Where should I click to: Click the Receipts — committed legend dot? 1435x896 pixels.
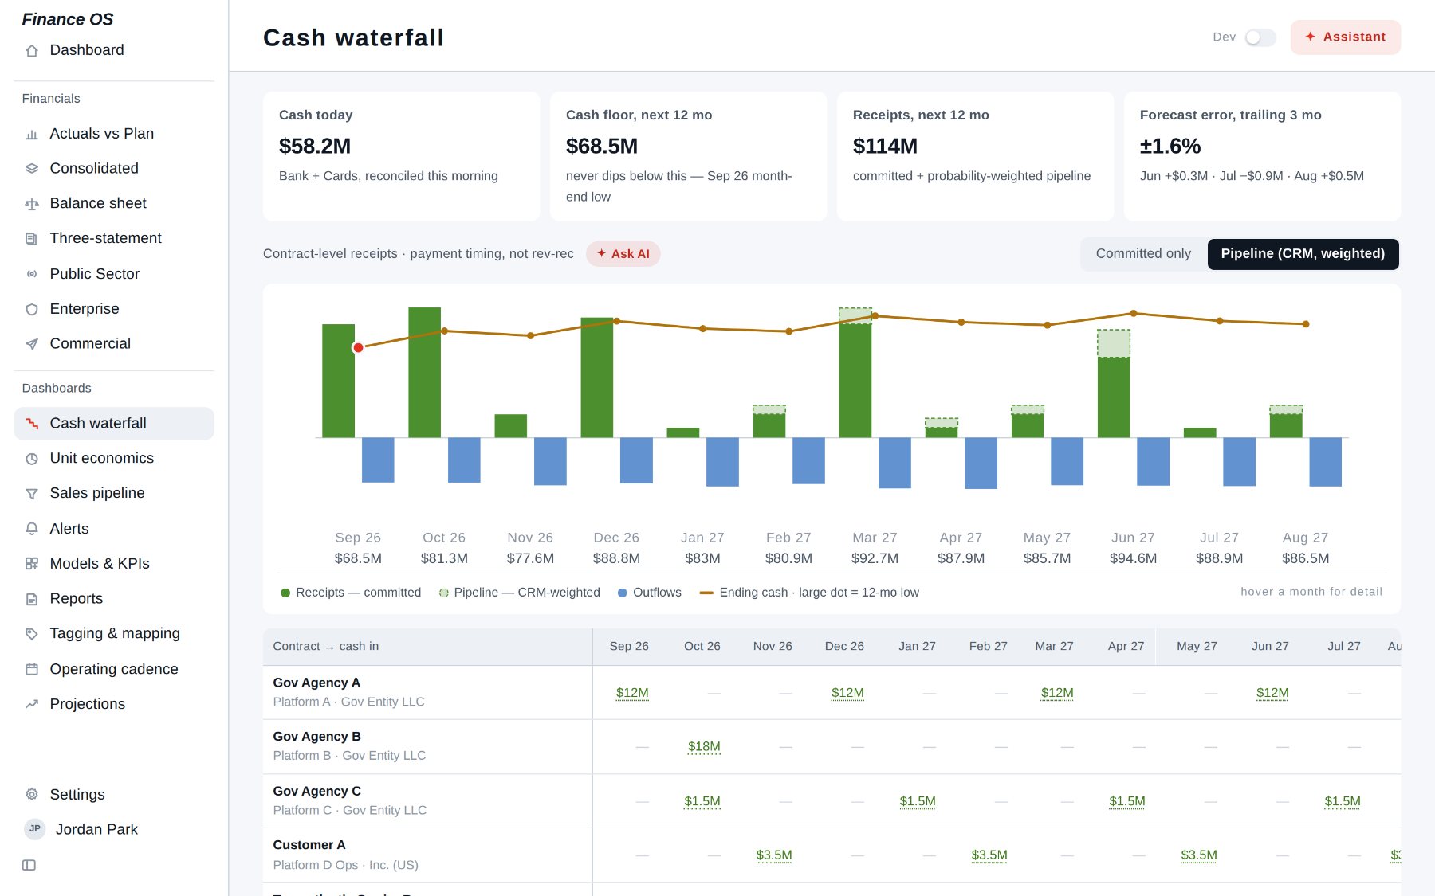(x=285, y=593)
